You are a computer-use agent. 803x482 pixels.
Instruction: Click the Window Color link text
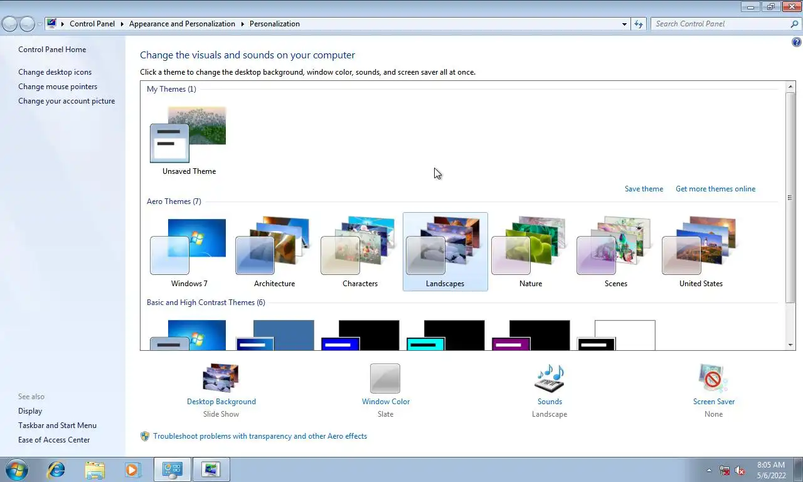pos(386,402)
